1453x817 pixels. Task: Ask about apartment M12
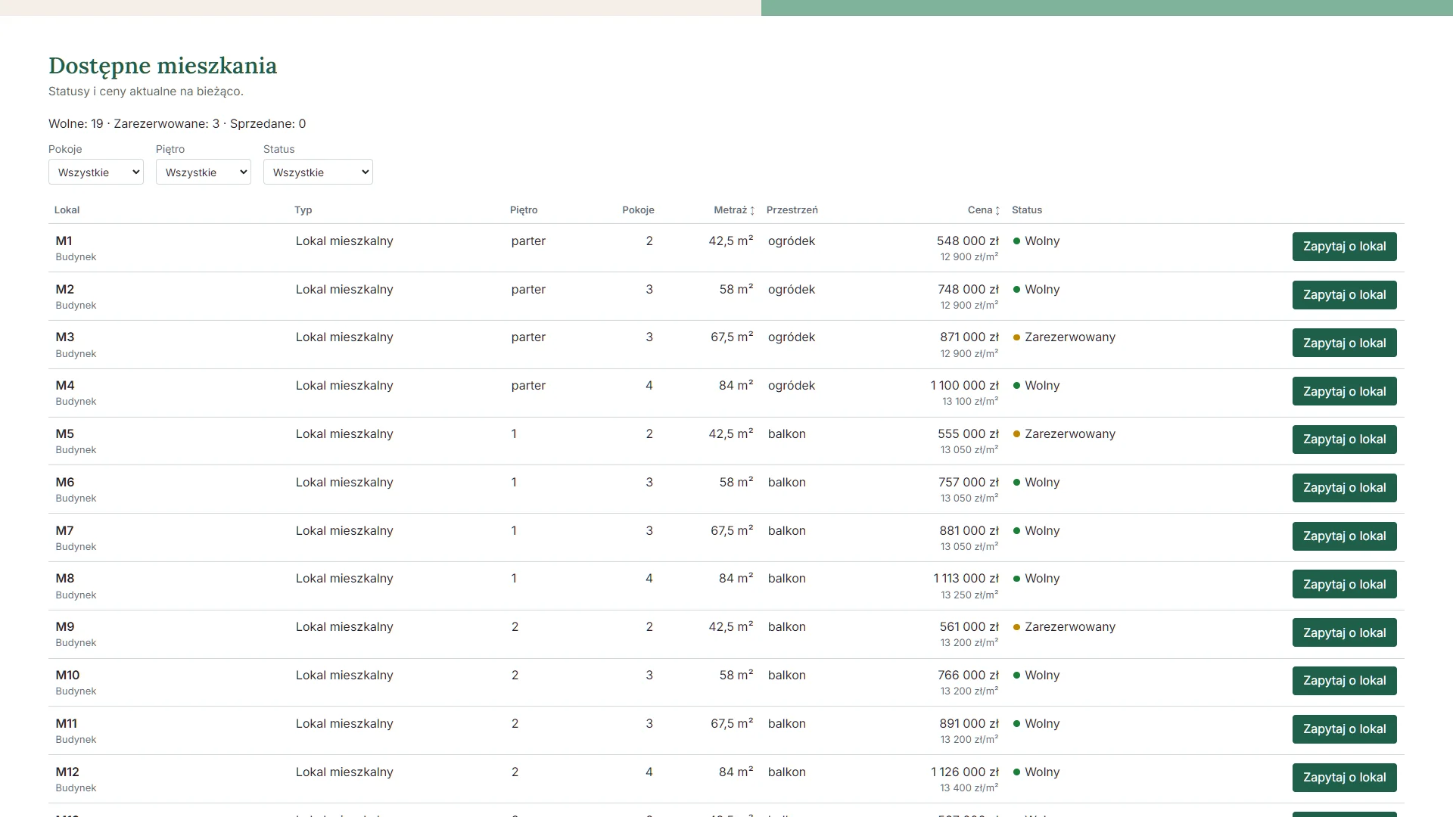[1344, 778]
